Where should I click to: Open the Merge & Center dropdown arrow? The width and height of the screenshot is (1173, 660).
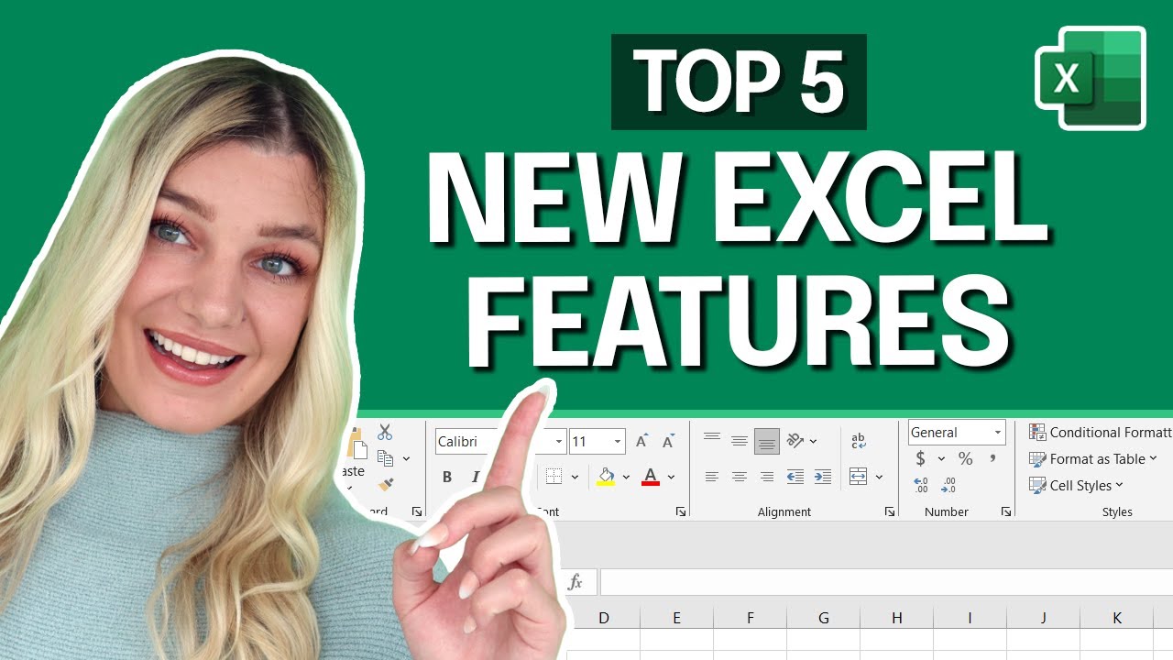pos(879,477)
